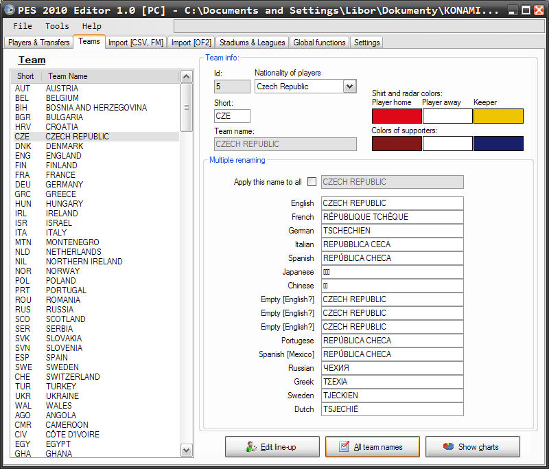549x469 pixels.
Task: Select GERMANY in the team list
Action: pos(96,185)
